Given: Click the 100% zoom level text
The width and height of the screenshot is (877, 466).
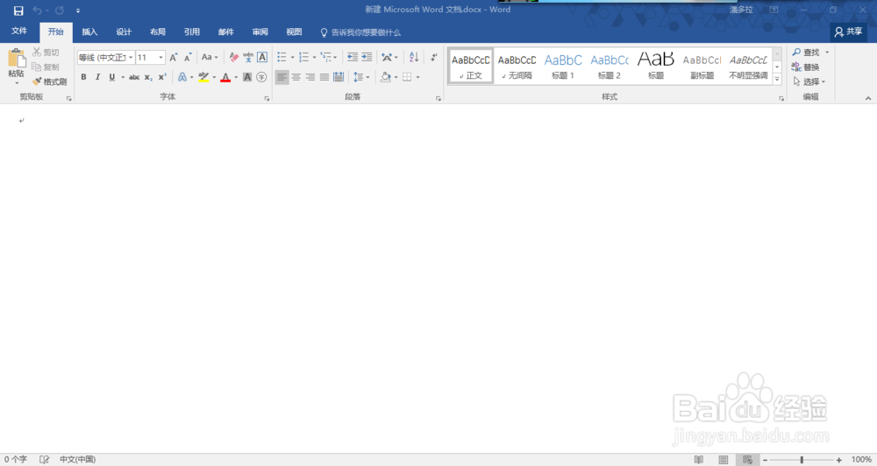Looking at the screenshot, I should pos(861,459).
